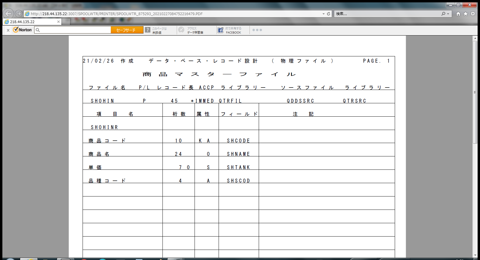
Task: Show more Norton toolbar options
Action: (x=257, y=30)
